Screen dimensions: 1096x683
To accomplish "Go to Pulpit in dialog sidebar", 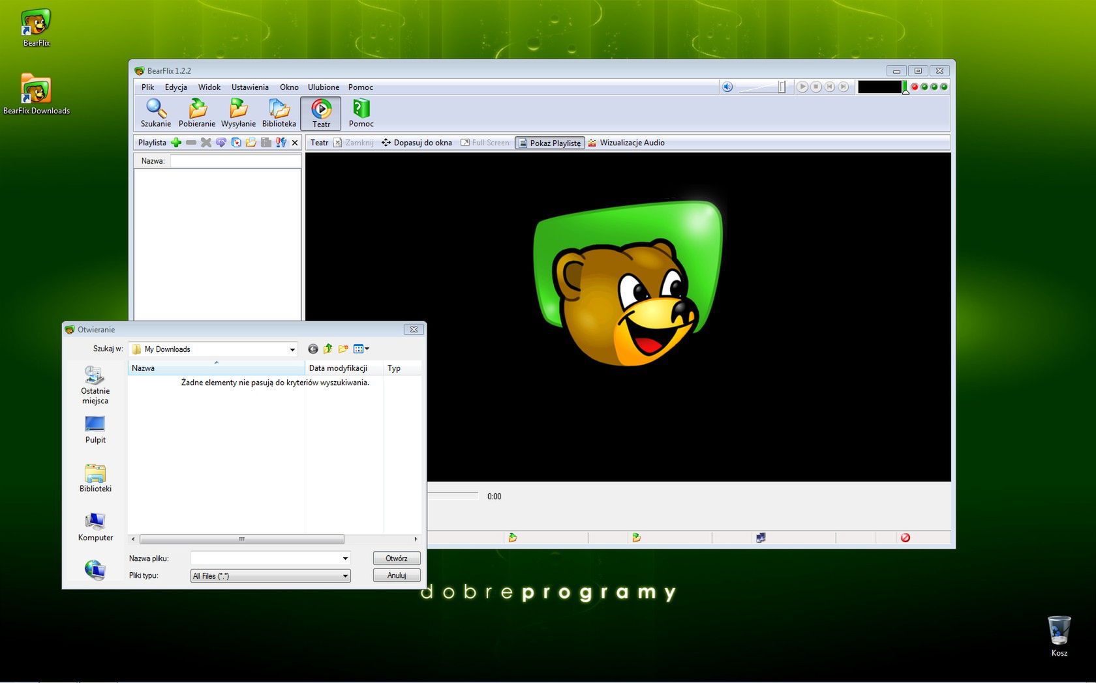I will (95, 430).
